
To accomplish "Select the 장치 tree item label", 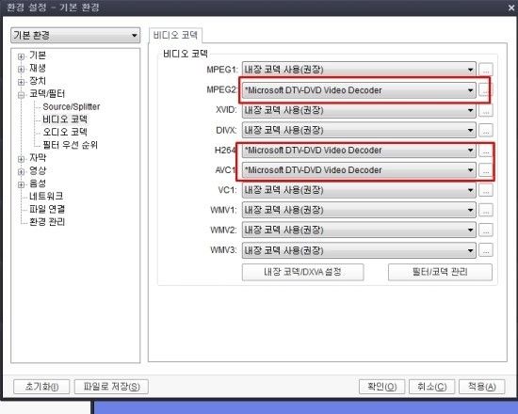I will pyautogui.click(x=38, y=81).
